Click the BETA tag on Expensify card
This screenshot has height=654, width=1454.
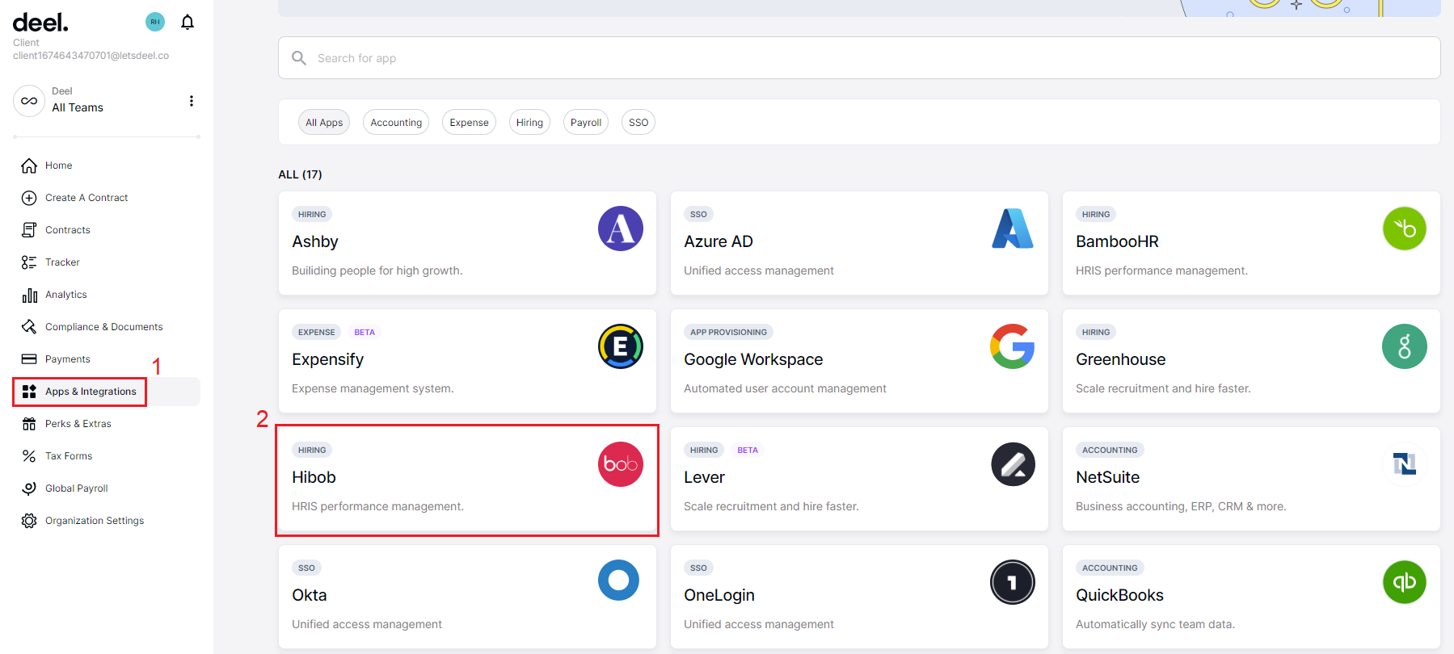click(x=365, y=332)
